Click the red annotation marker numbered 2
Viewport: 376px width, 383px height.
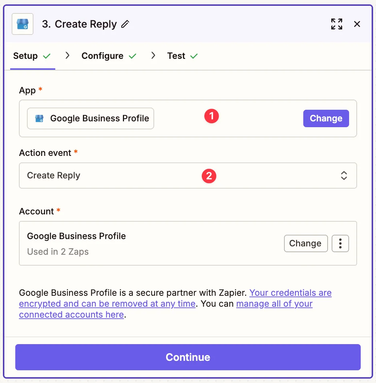[209, 176]
